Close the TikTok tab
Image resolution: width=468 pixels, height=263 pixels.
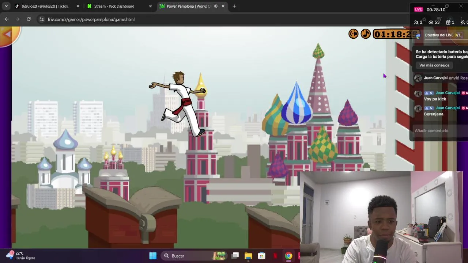click(x=78, y=6)
